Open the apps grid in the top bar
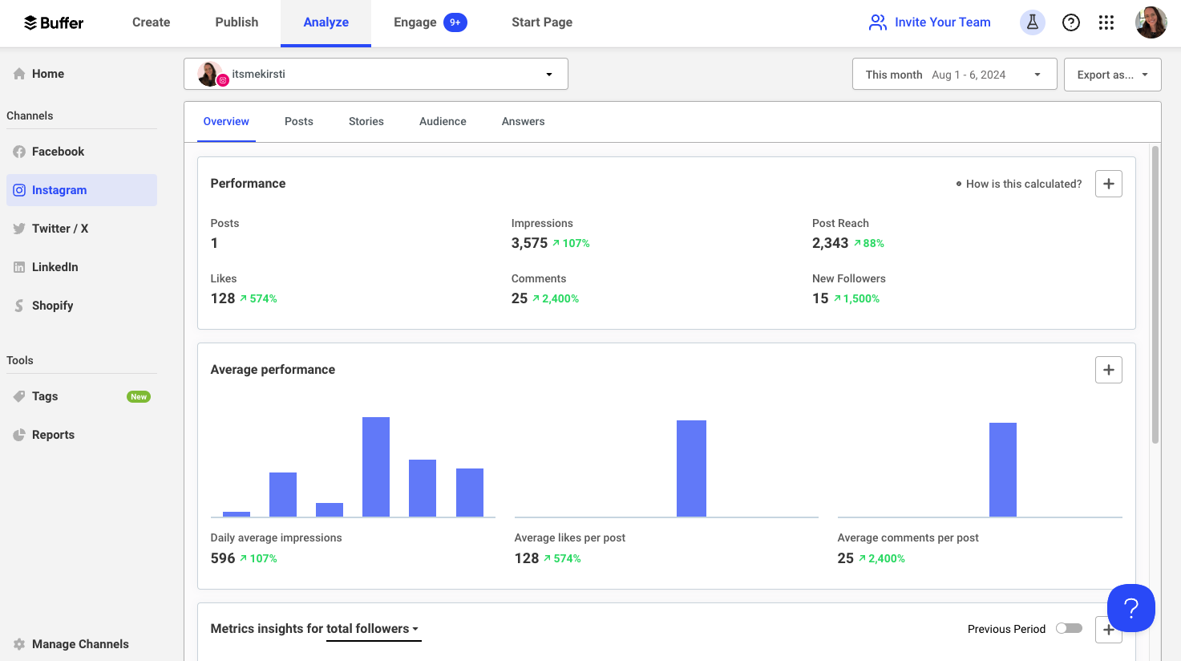1181x661 pixels. click(x=1106, y=22)
